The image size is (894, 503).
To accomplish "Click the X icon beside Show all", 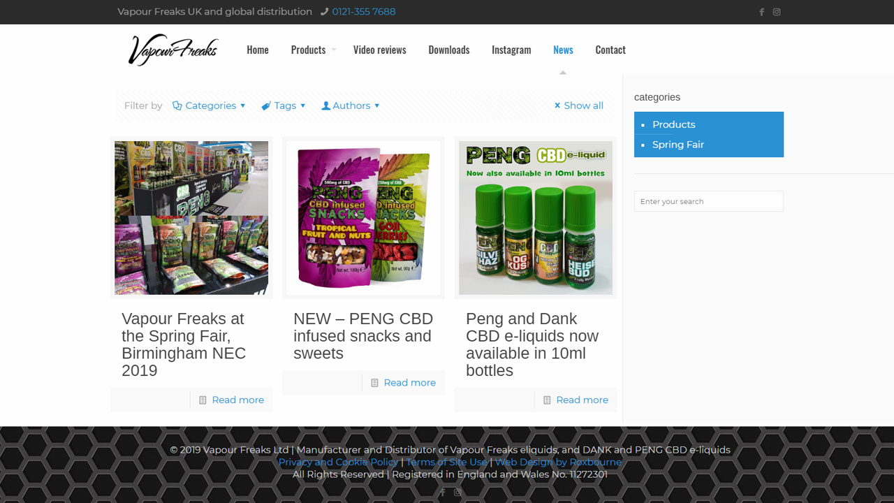I will pos(557,105).
